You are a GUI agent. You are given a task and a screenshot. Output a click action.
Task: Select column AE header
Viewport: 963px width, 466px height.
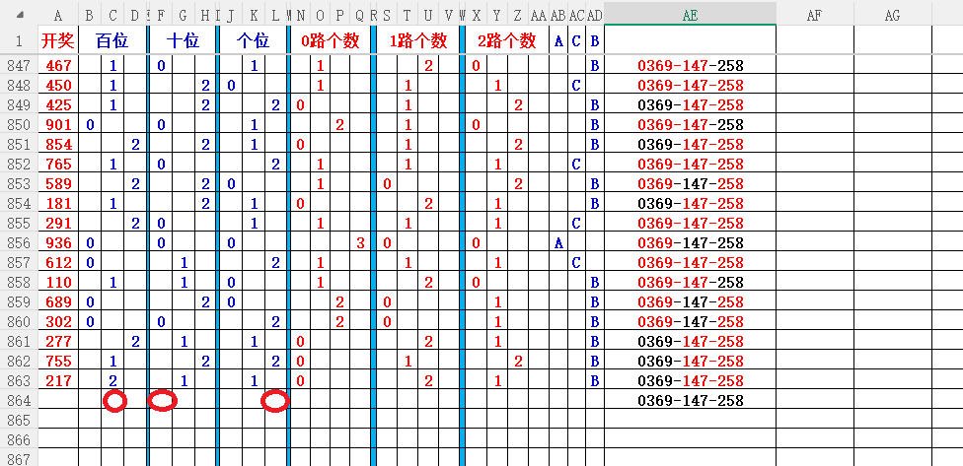(x=690, y=16)
